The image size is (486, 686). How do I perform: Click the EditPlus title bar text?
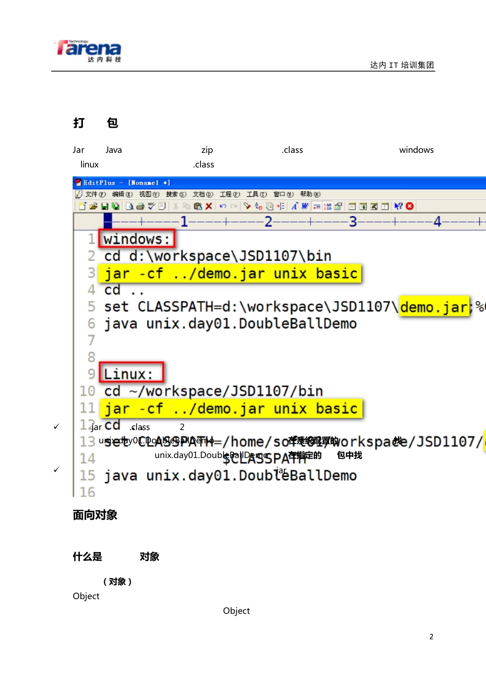pyautogui.click(x=127, y=182)
